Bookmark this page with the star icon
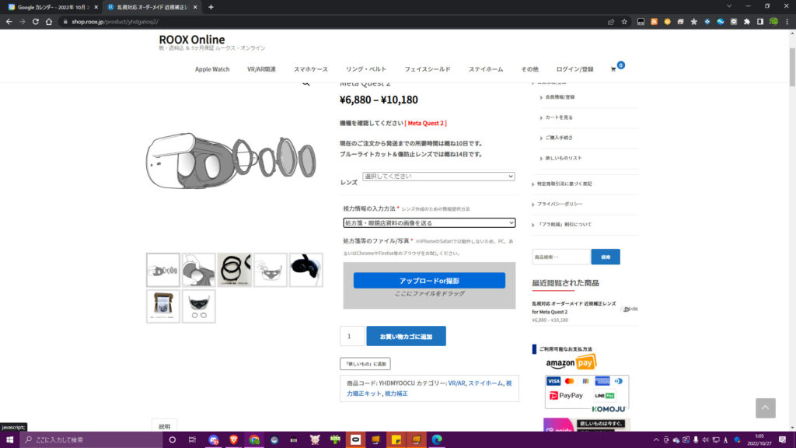 coord(624,22)
